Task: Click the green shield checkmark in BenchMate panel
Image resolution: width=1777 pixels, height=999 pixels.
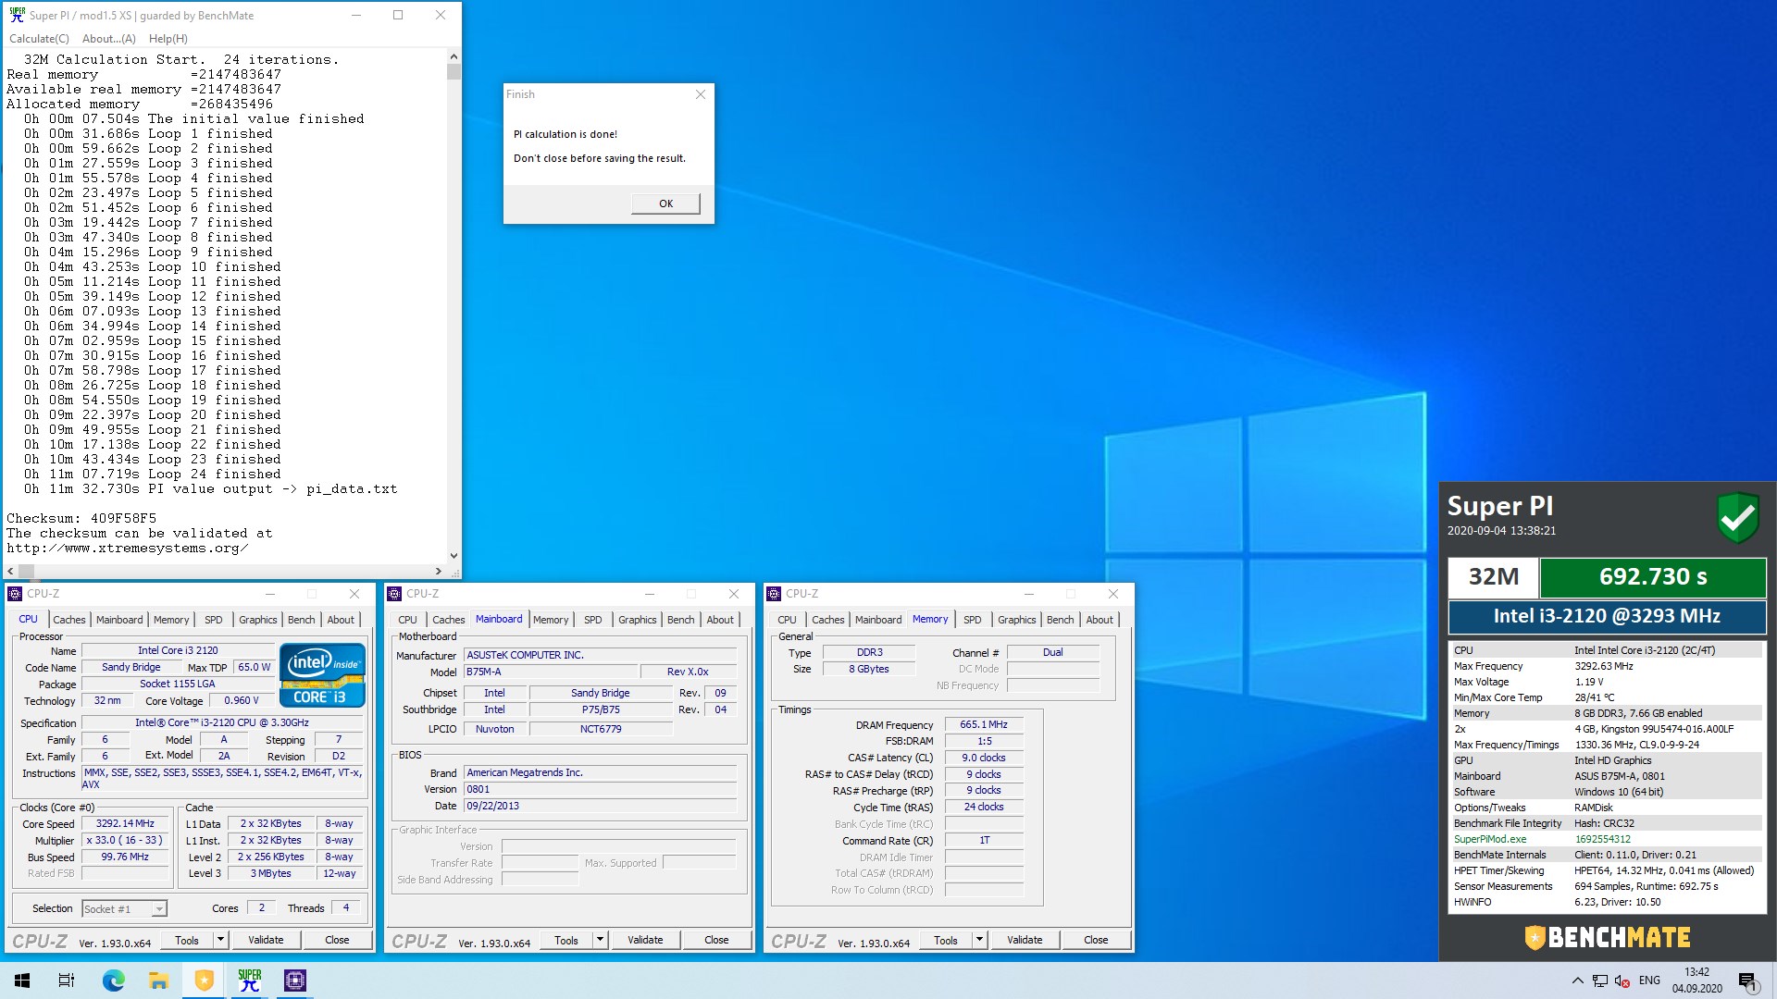Action: coord(1737,517)
